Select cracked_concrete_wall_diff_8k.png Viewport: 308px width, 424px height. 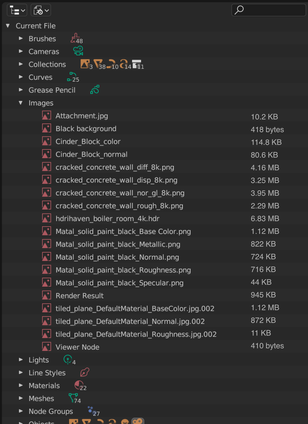coord(115,167)
